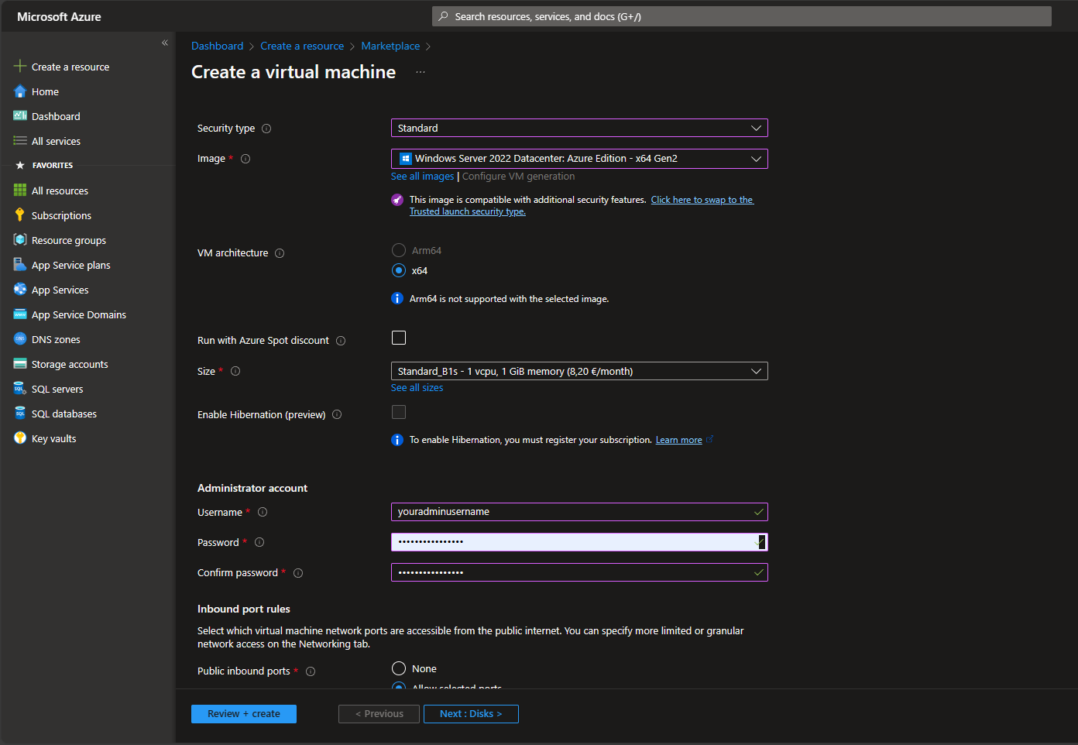The height and width of the screenshot is (745, 1078).
Task: Click the Review + create button
Action: [x=244, y=714]
